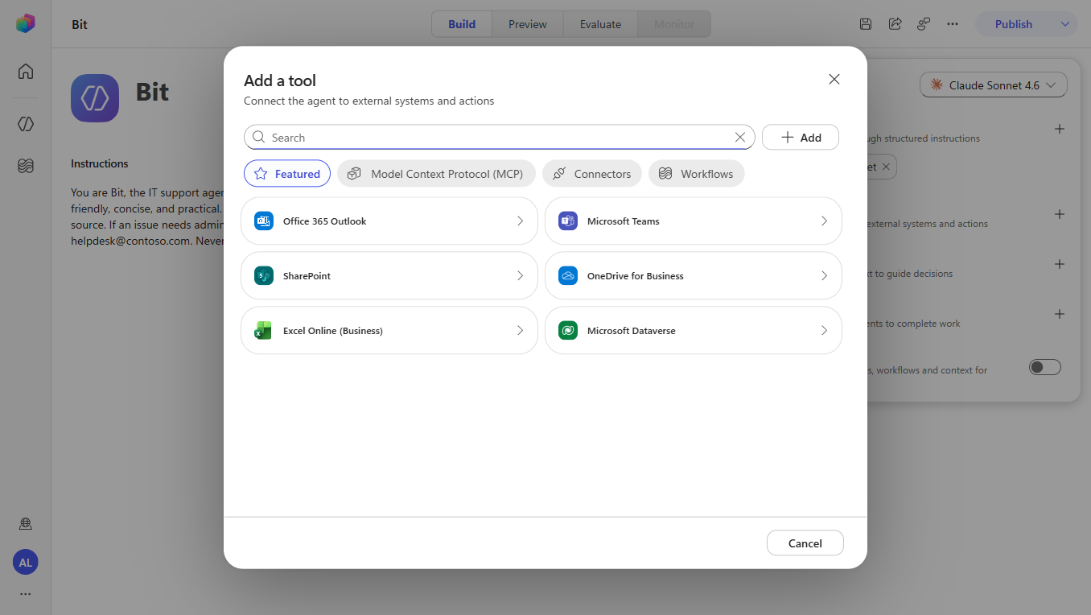Select the Model Context Protocol (MCP) filter
The image size is (1091, 615).
[436, 173]
